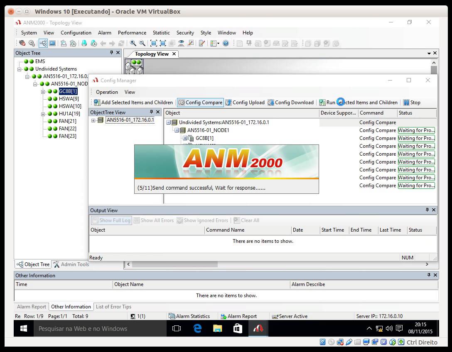Click the Pesquisar na Web search box
The image size is (452, 352).
[x=100, y=328]
